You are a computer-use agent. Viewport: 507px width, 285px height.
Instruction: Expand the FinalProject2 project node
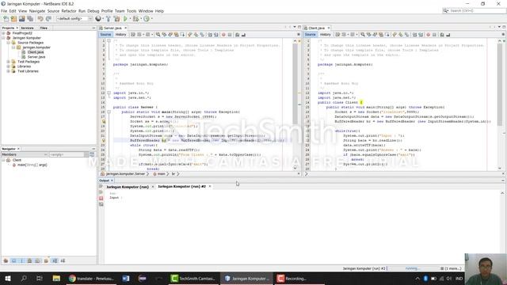click(x=3, y=33)
